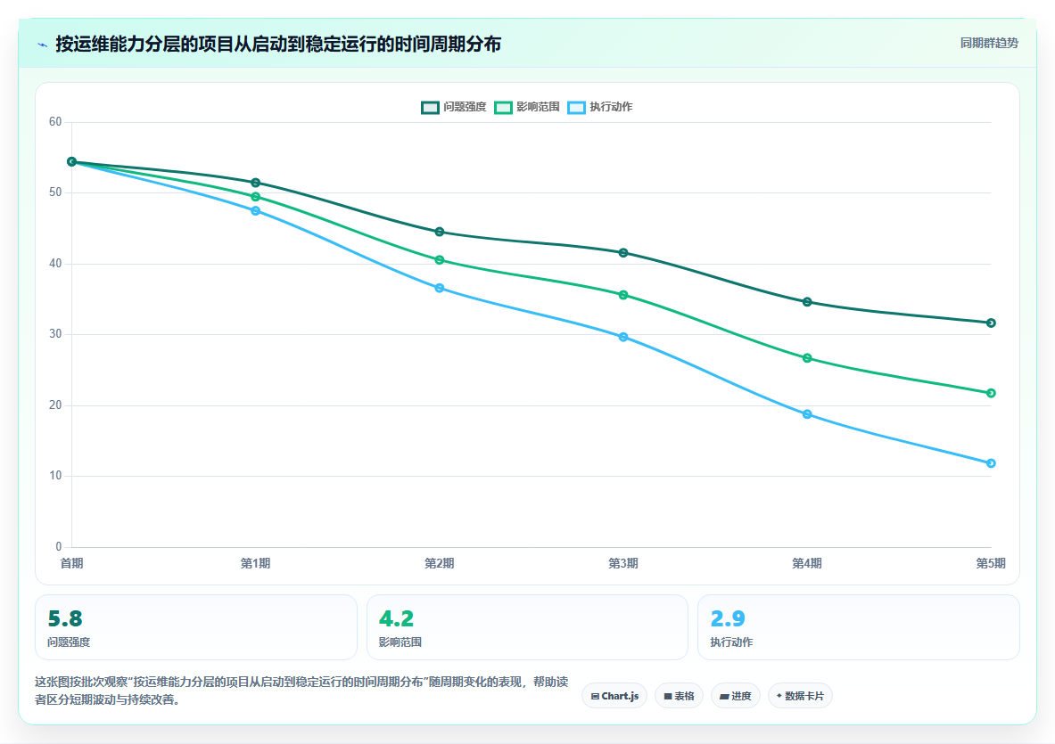1055x744 pixels.
Task: Click the 影响范围 data point at 第5期
Action: [x=991, y=393]
